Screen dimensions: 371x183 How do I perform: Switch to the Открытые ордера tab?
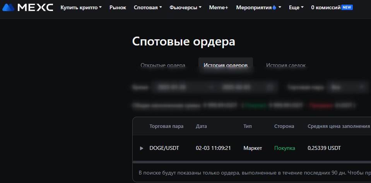pos(163,65)
